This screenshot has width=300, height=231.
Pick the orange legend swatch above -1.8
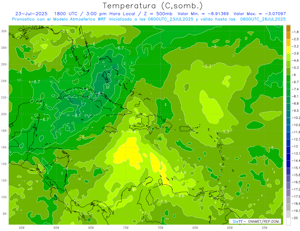point(288,28)
